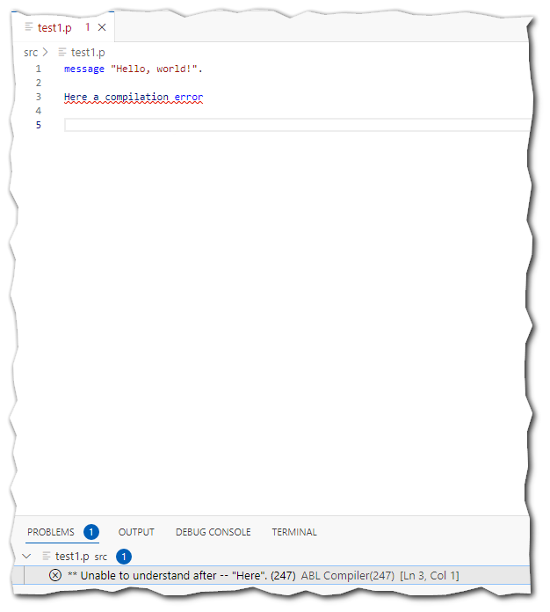Switch to the PROBLEMS panel tab
Viewport: 550px width, 612px height.
point(51,532)
